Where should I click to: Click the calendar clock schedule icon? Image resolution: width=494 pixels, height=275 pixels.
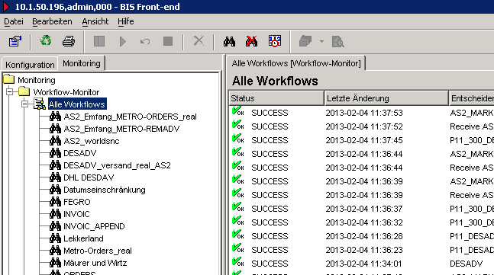tap(274, 41)
